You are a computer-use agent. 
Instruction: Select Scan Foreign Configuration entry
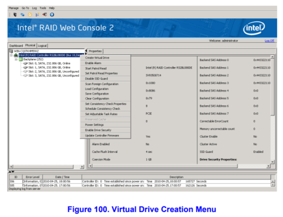[105, 84]
